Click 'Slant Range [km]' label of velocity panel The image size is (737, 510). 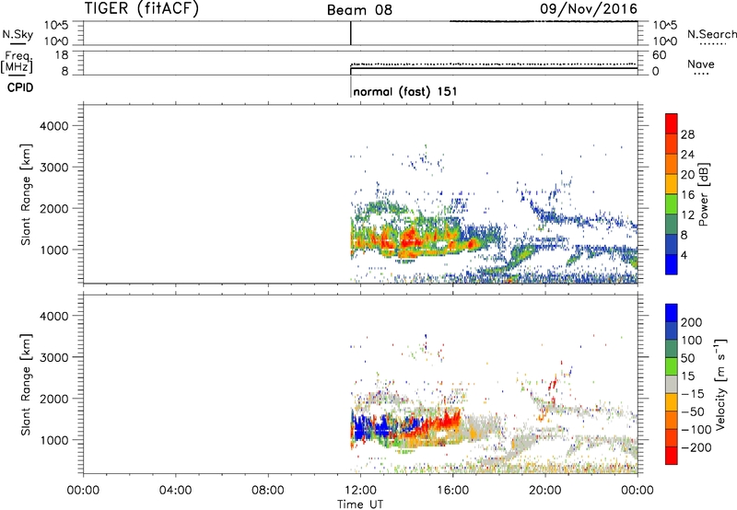26,385
